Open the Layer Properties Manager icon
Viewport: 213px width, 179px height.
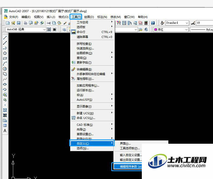[x=64, y=29]
